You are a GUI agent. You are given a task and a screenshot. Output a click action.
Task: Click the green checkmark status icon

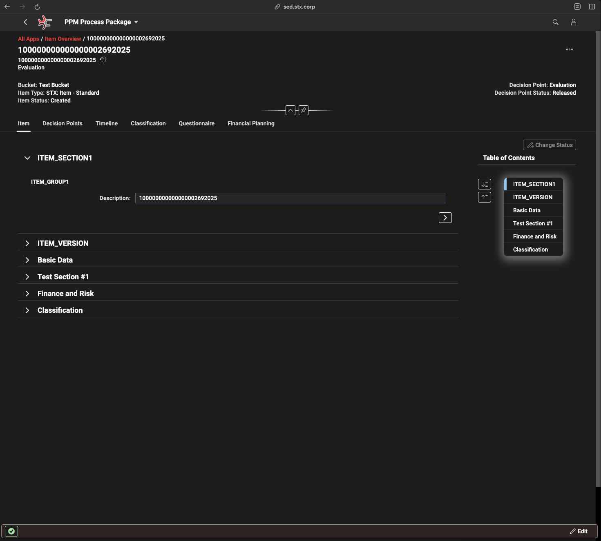11,531
